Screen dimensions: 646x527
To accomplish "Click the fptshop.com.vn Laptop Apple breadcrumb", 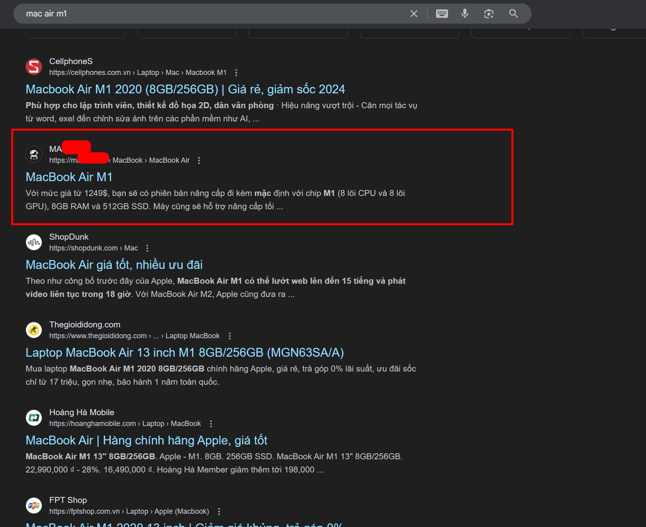I will click(129, 511).
